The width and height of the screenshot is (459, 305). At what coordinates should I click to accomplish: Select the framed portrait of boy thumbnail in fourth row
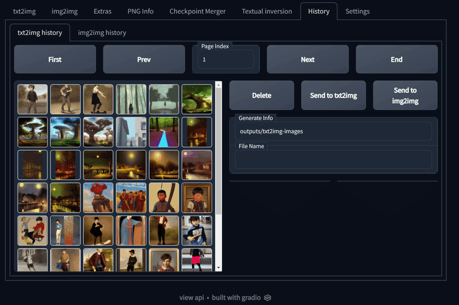197,198
